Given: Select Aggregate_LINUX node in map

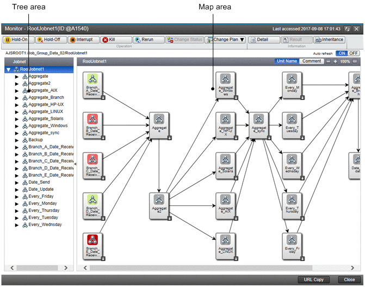Looking at the screenshot, I should (226, 246).
